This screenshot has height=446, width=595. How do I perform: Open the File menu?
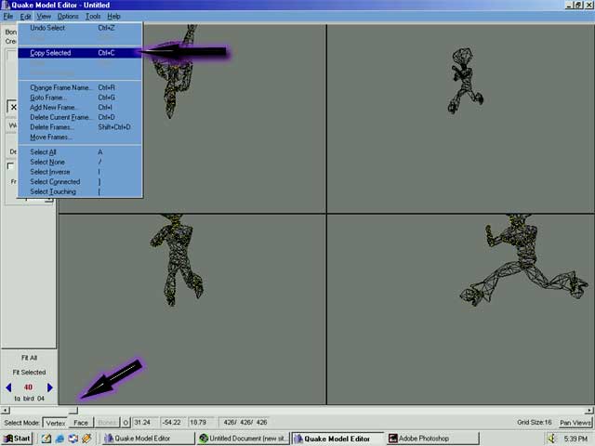click(7, 17)
